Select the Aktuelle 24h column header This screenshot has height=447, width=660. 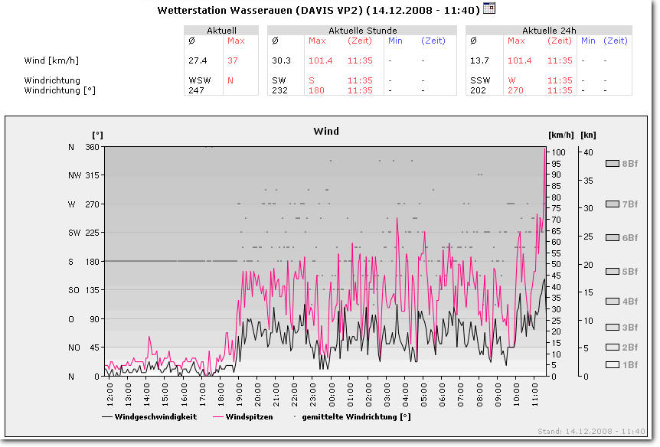click(549, 31)
